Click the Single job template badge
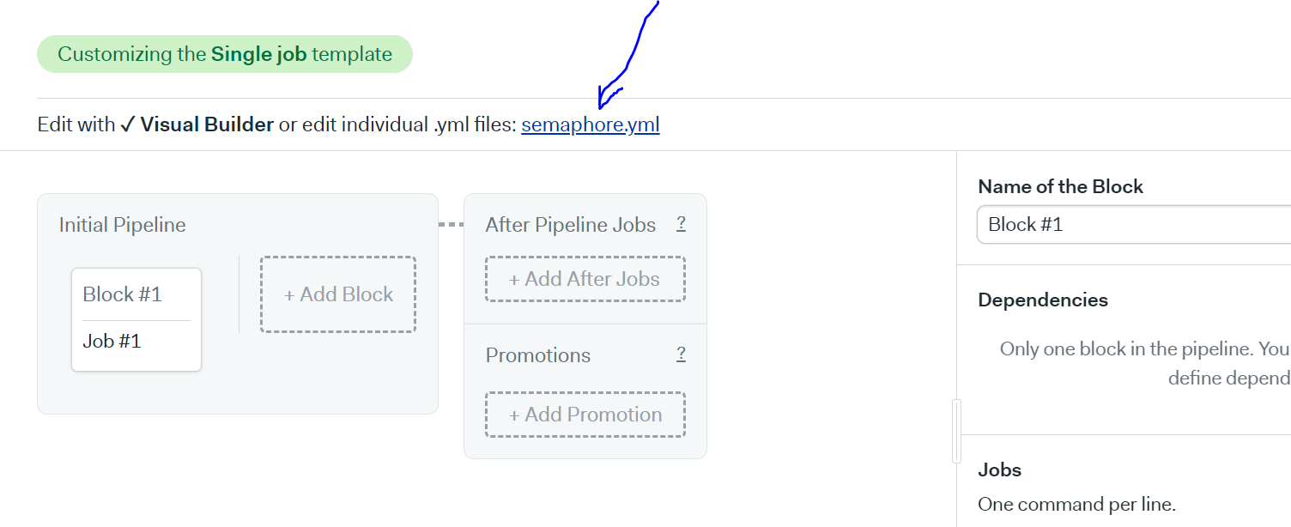Image resolution: width=1291 pixels, height=527 pixels. (225, 54)
